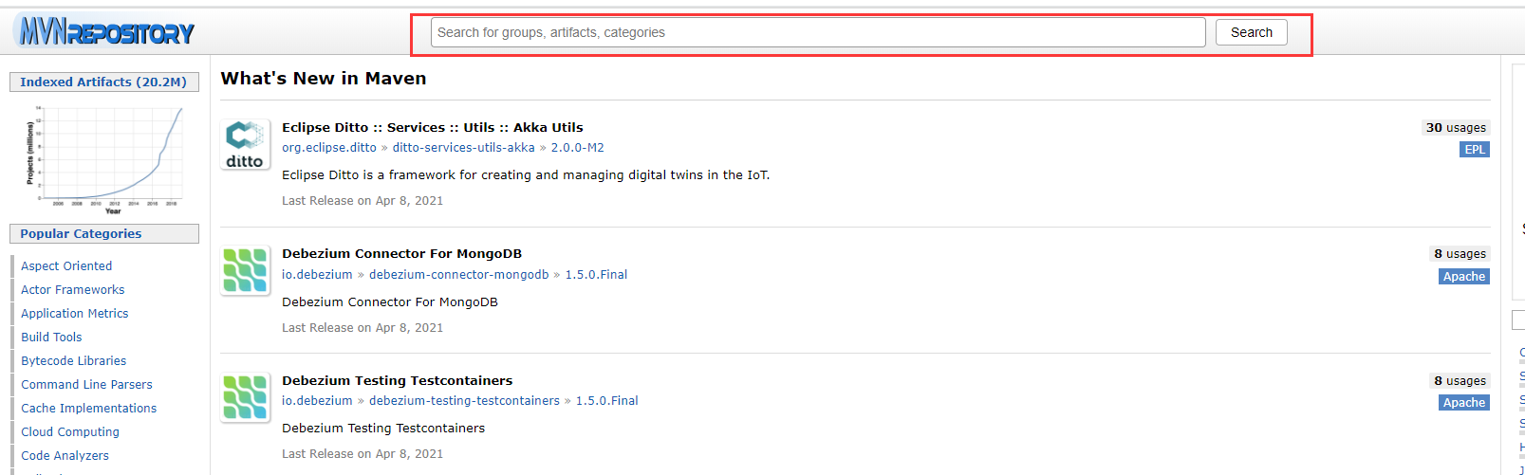View 8 usages of Debezium Connector MongoDB

tap(1460, 254)
